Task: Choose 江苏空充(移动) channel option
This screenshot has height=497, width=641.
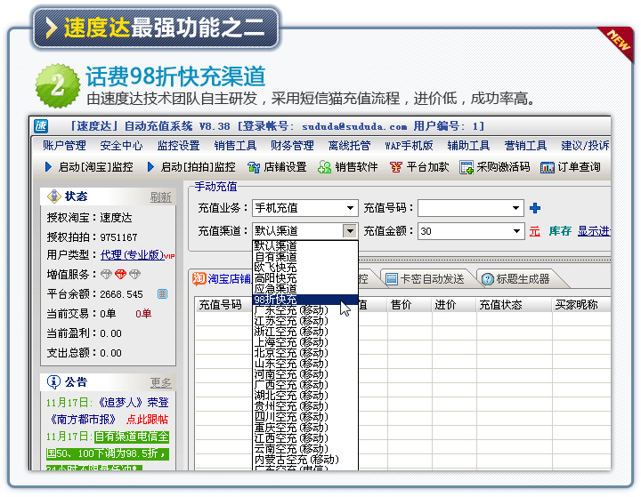Action: (305, 321)
